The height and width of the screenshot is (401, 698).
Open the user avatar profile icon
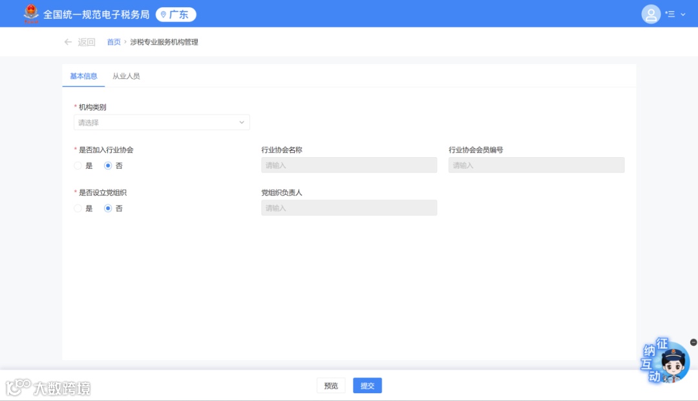click(x=651, y=14)
